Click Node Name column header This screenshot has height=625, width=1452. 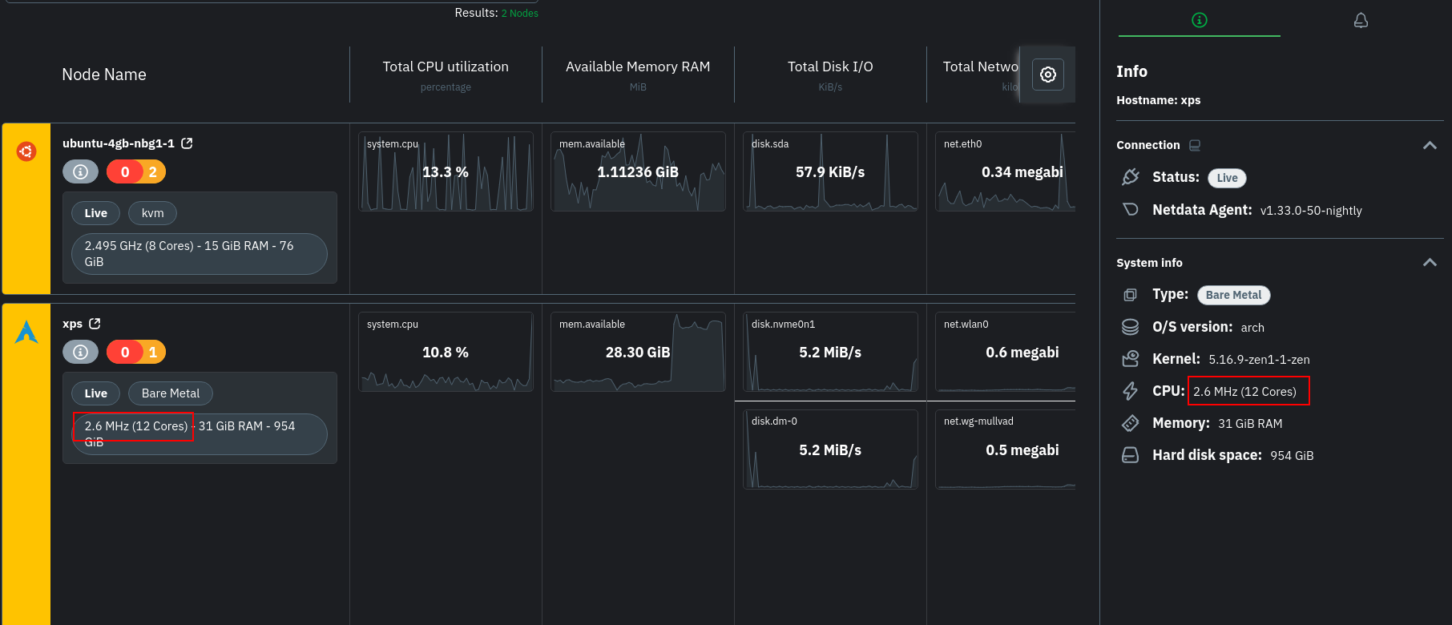tap(104, 75)
